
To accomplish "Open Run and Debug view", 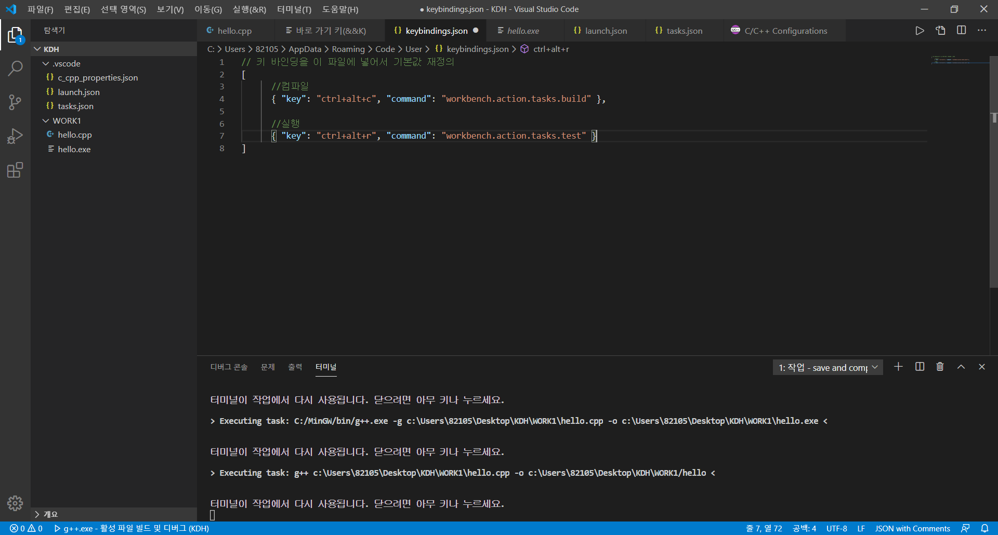I will point(15,136).
